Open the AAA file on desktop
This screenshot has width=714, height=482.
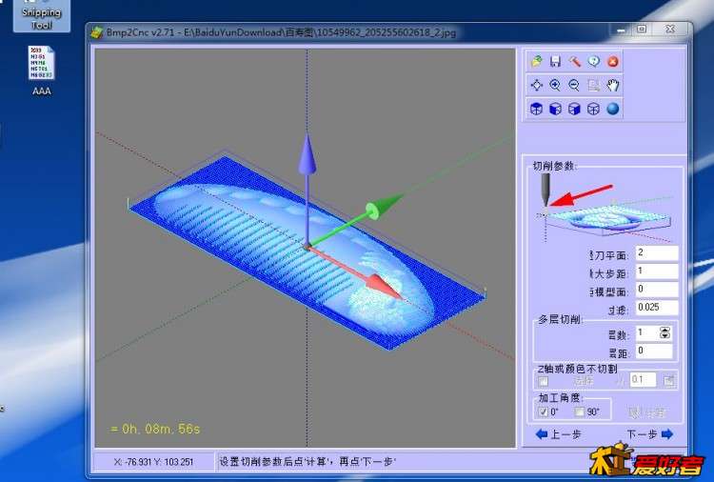point(41,68)
